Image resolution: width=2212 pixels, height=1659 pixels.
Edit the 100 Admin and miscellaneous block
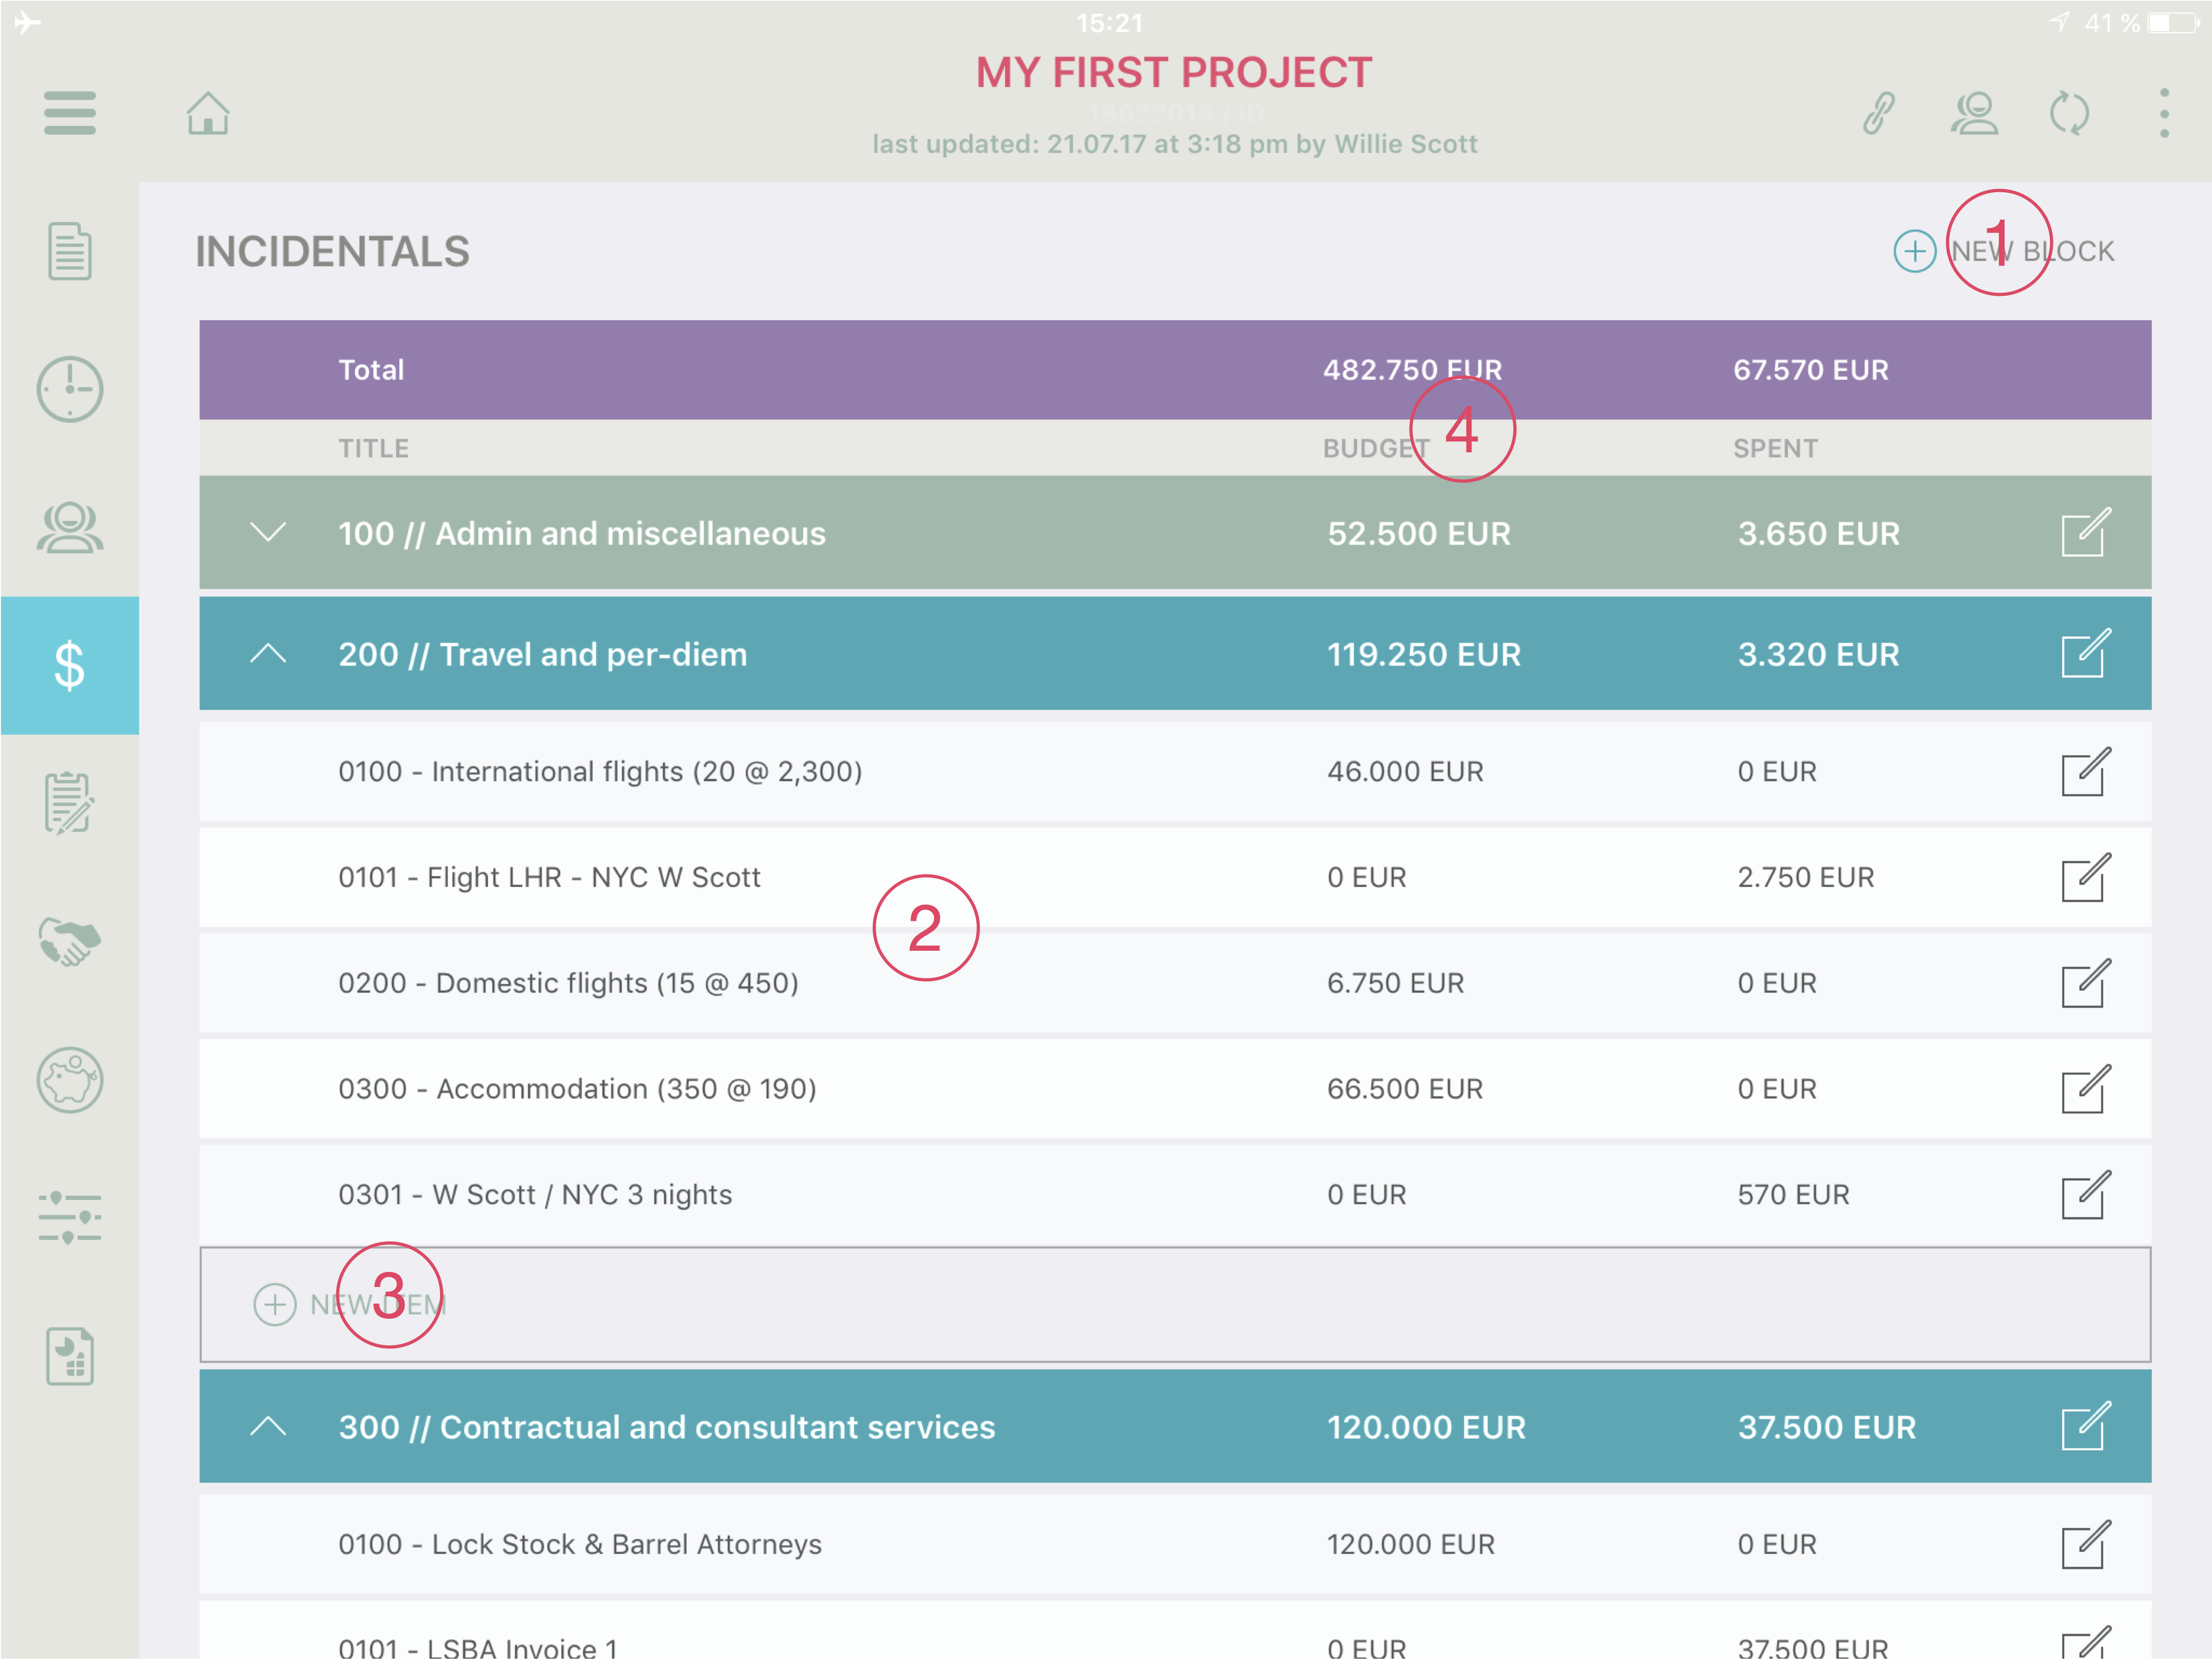coord(2086,533)
